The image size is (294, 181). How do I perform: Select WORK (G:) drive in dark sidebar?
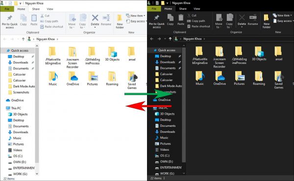point(165,173)
